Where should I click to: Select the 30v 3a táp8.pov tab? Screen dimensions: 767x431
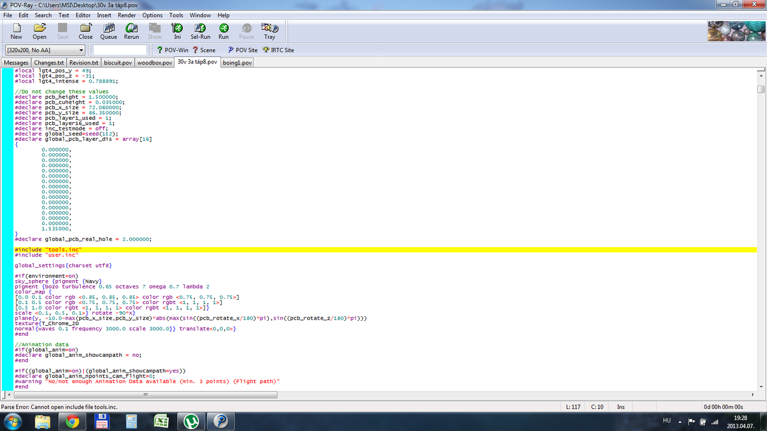coord(197,62)
